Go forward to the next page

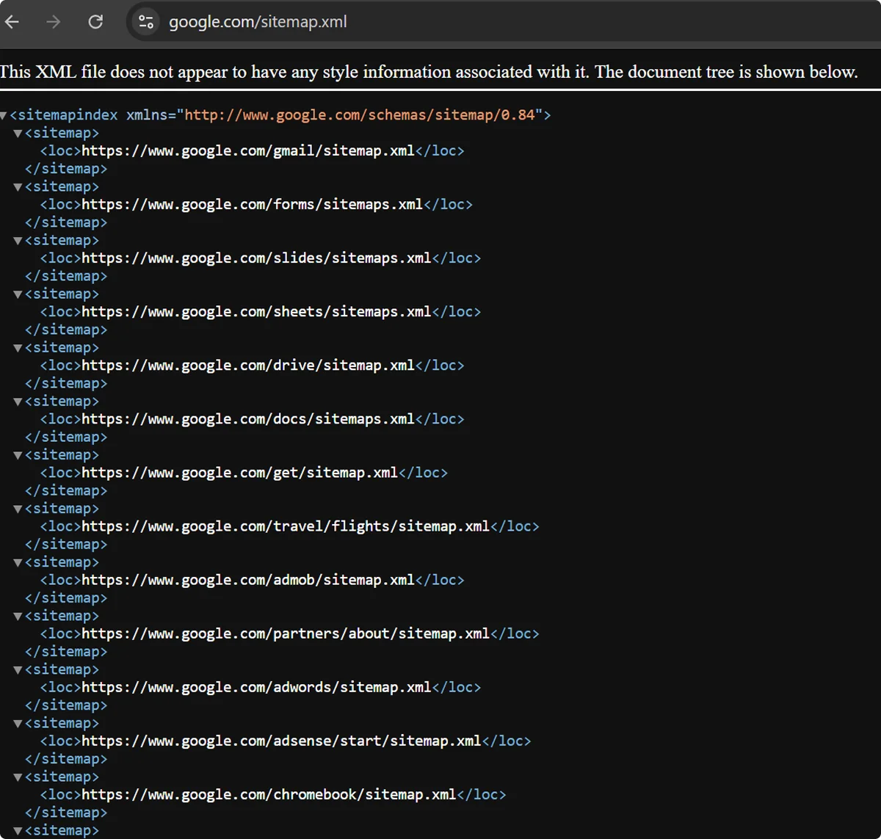(x=54, y=22)
